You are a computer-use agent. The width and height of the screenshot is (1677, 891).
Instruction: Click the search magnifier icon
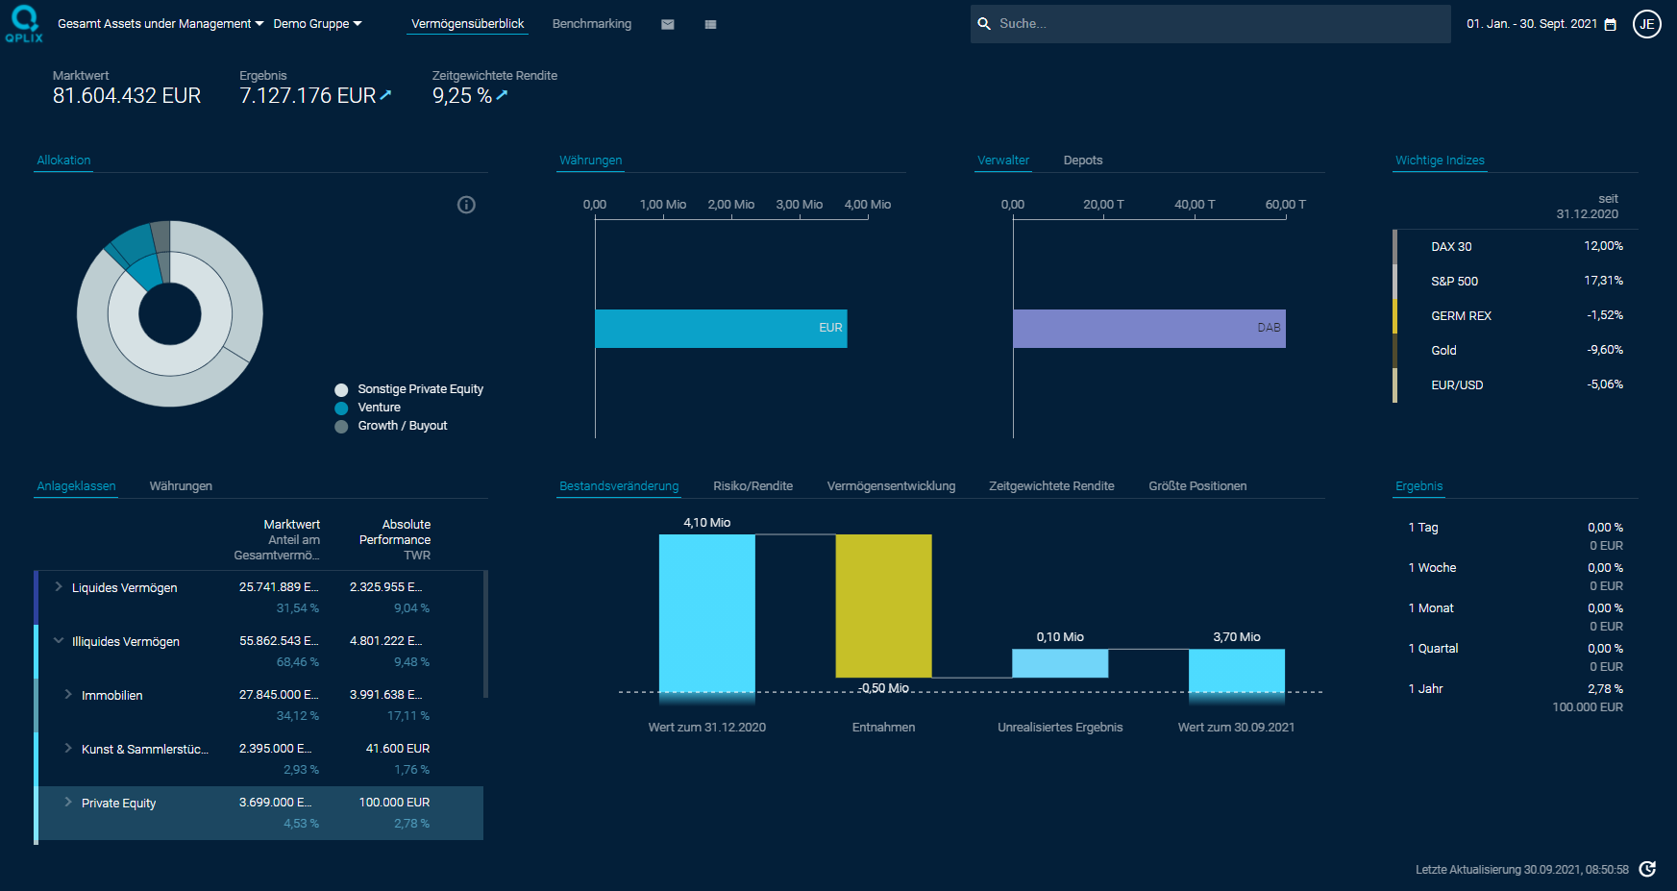point(984,24)
